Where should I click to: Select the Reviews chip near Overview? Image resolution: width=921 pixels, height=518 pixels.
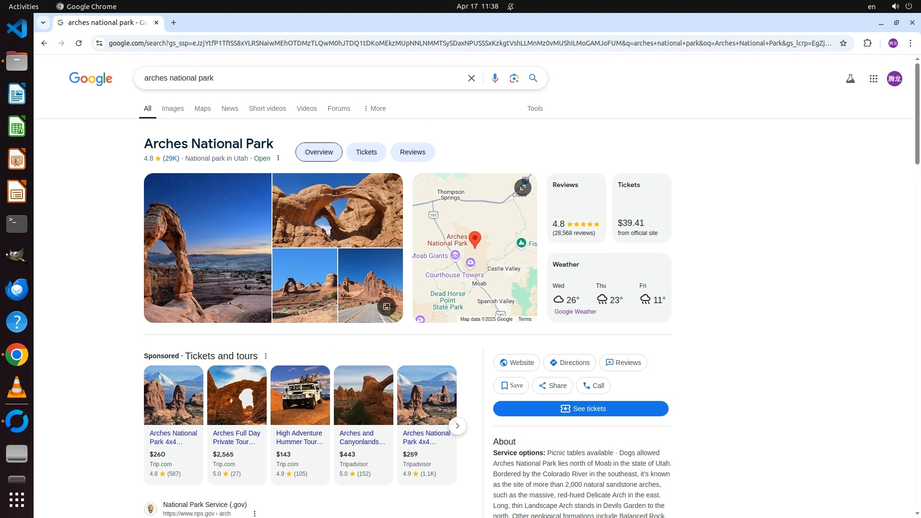pos(412,152)
